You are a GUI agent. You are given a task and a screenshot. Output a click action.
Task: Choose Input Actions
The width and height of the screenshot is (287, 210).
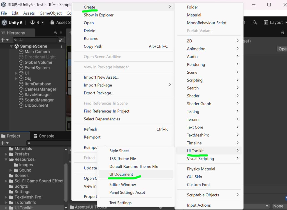[x=209, y=205]
